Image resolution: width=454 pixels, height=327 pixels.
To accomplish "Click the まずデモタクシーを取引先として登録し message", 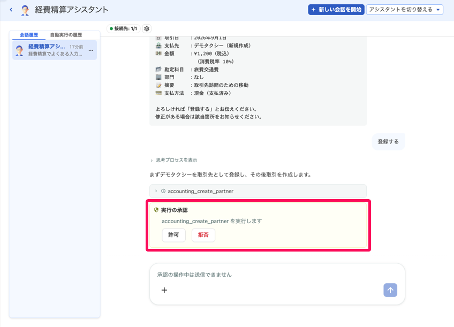I will tap(230, 175).
